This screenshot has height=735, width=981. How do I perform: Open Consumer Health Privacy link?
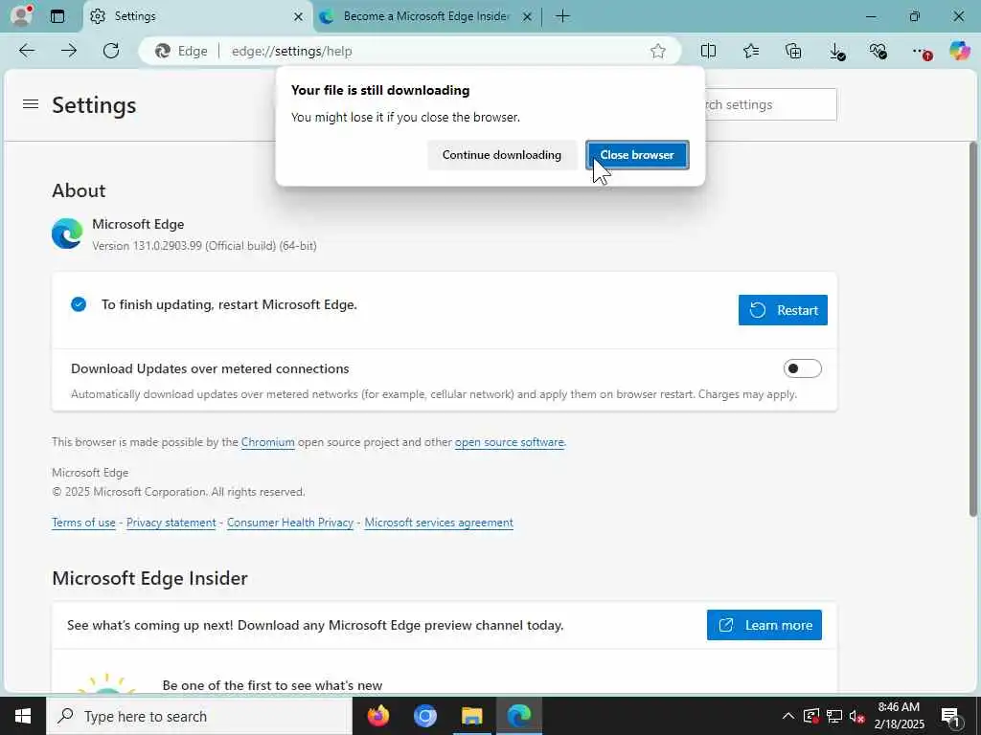(x=290, y=523)
